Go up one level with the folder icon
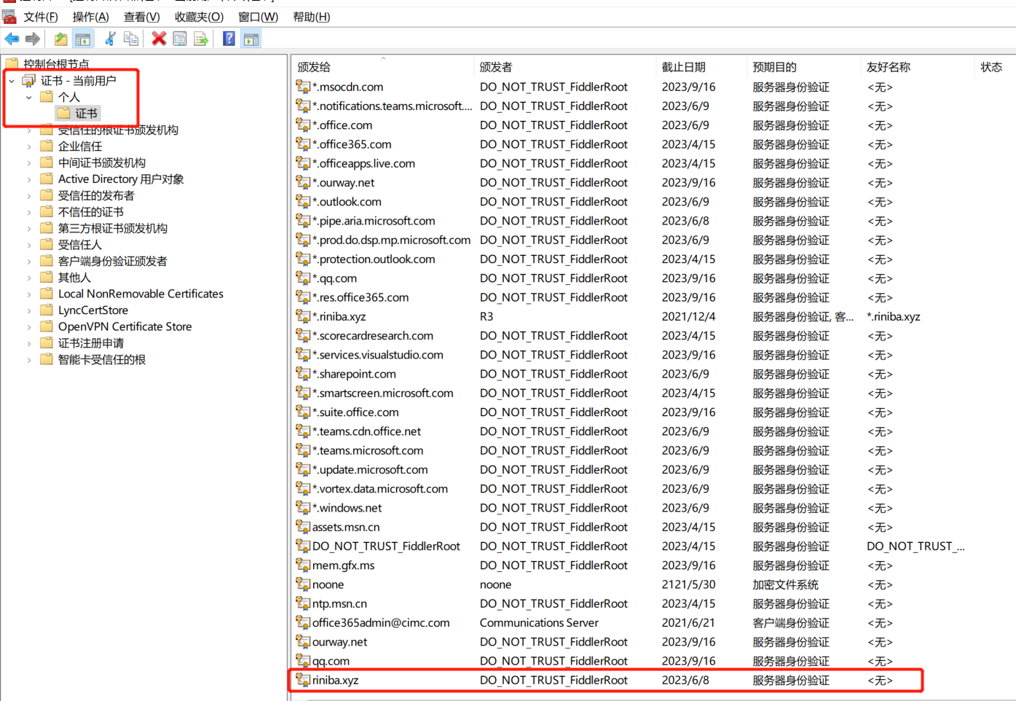 tap(60, 39)
